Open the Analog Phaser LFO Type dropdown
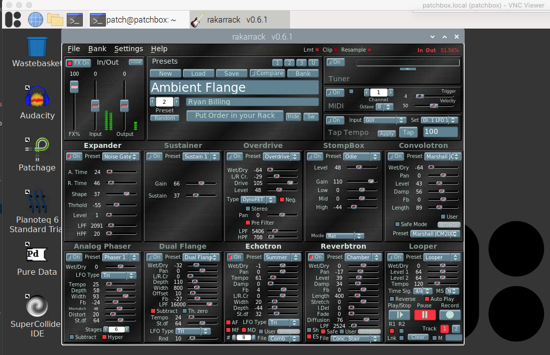 (119, 275)
